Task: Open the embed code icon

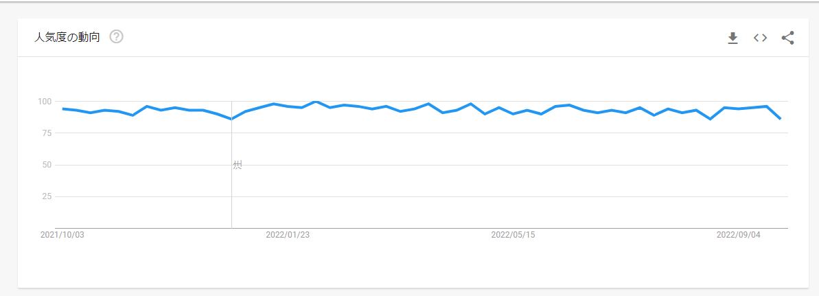Action: [760, 38]
